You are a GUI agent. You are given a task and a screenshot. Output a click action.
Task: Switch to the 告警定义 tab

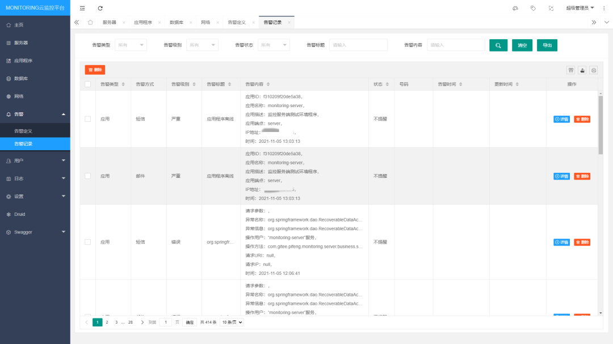(237, 23)
